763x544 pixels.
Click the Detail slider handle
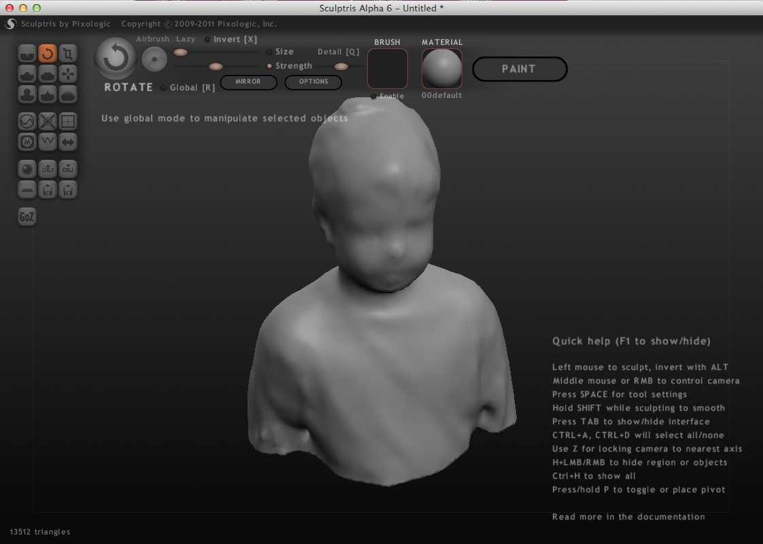[x=341, y=66]
